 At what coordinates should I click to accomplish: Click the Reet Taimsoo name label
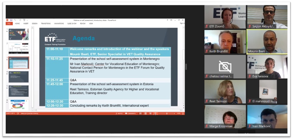click(x=219, y=101)
